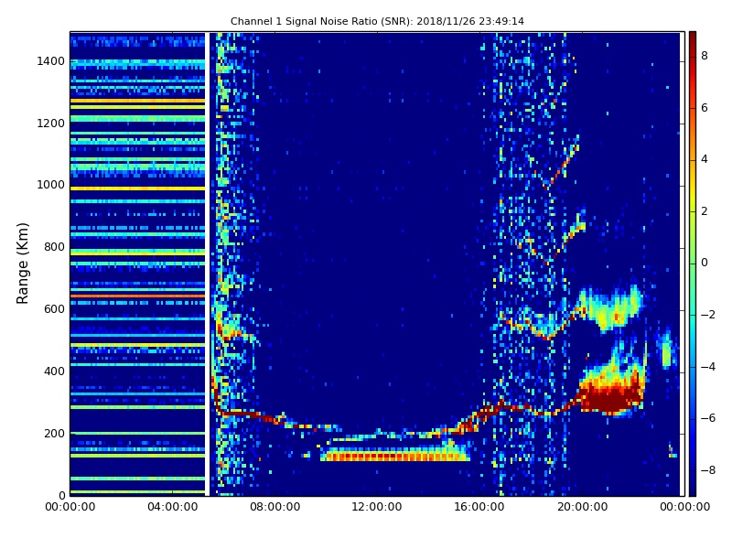Click the '600' range tick label

[x=54, y=309]
